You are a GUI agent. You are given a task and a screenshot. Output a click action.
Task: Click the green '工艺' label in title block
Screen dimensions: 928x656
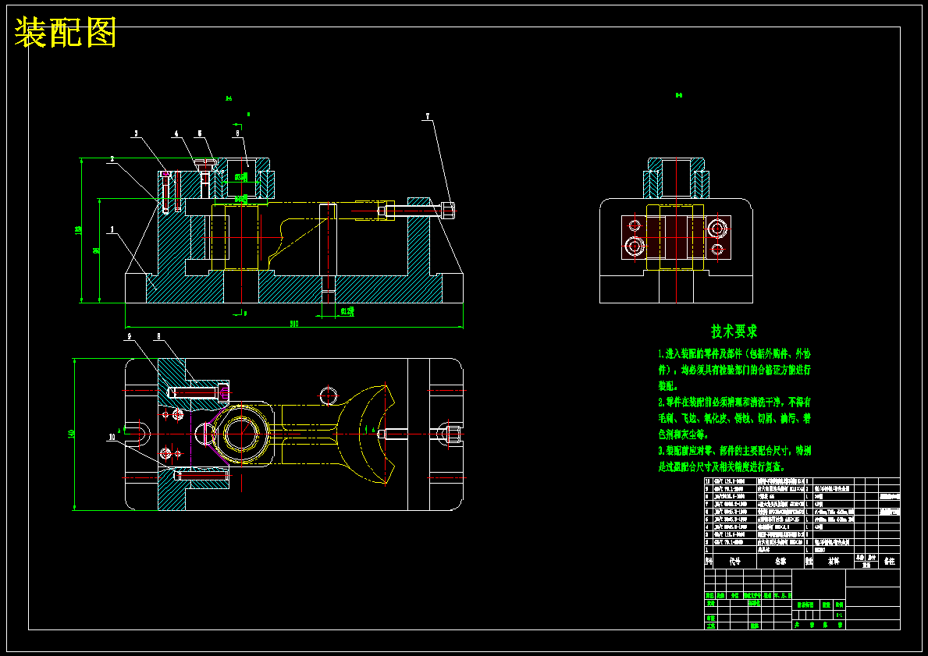711,626
